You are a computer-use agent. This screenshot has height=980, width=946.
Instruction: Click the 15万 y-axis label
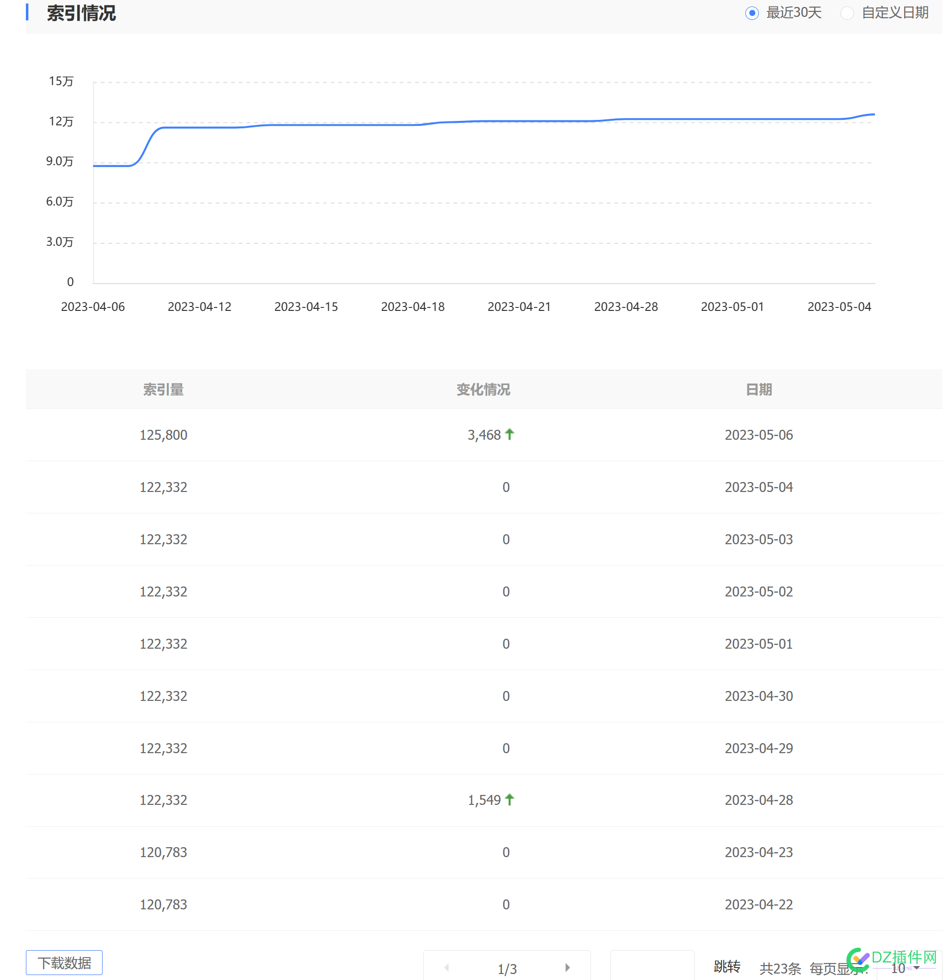pos(61,81)
